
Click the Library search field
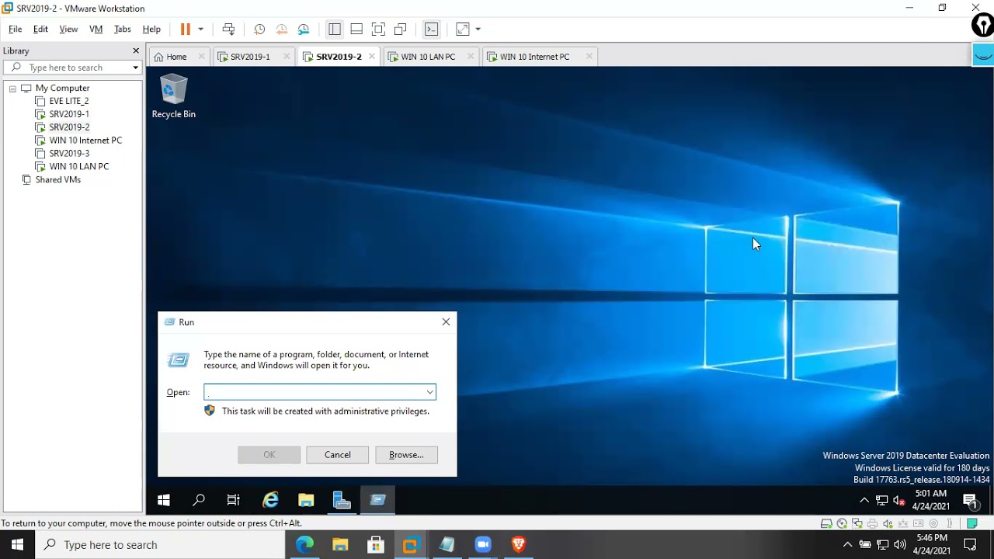click(x=73, y=68)
